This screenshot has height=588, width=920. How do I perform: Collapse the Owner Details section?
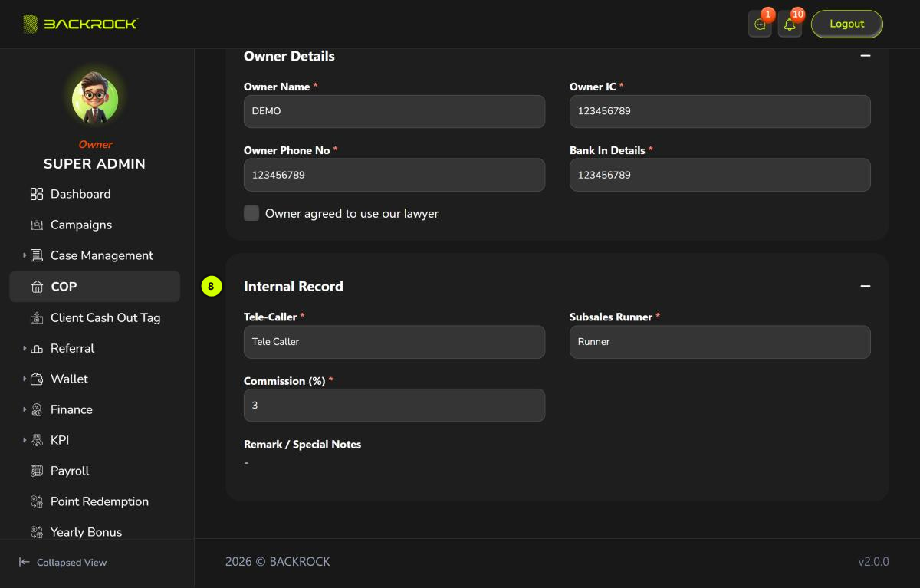pos(866,56)
